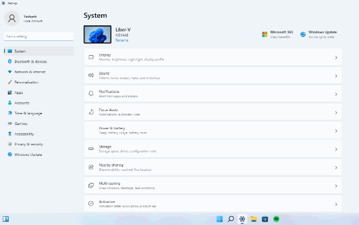Click the Bluetooth icon in sidebar

pos(9,61)
